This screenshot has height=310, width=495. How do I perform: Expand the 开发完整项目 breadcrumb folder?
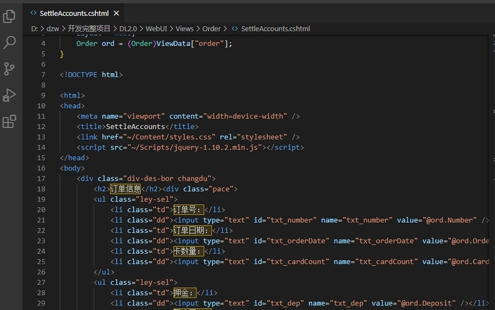point(89,28)
